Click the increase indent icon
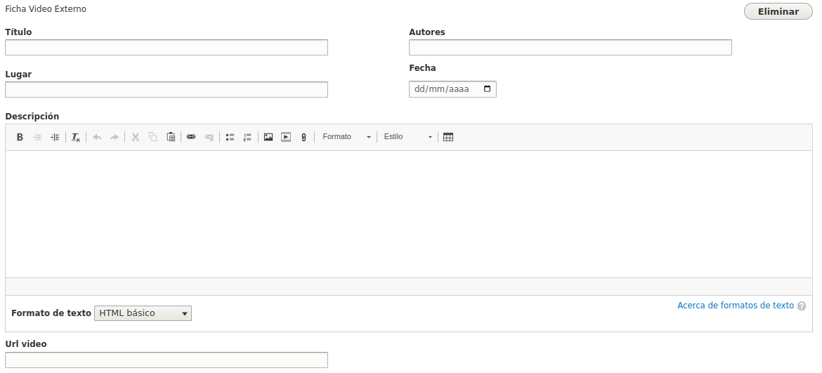This screenshot has width=822, height=373. [x=55, y=137]
